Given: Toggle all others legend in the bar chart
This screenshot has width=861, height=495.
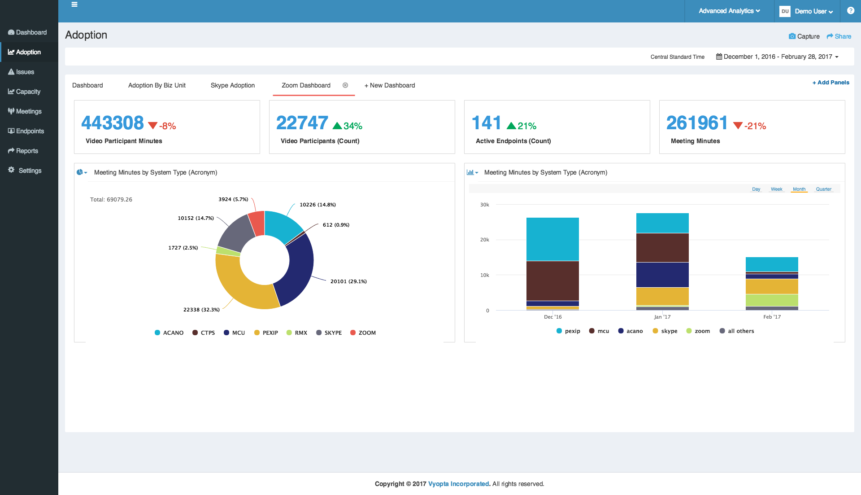Looking at the screenshot, I should (x=737, y=331).
